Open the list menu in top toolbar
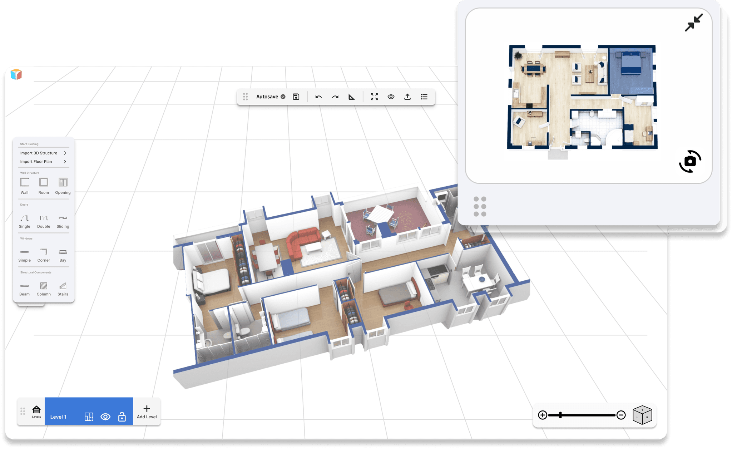 coord(424,97)
